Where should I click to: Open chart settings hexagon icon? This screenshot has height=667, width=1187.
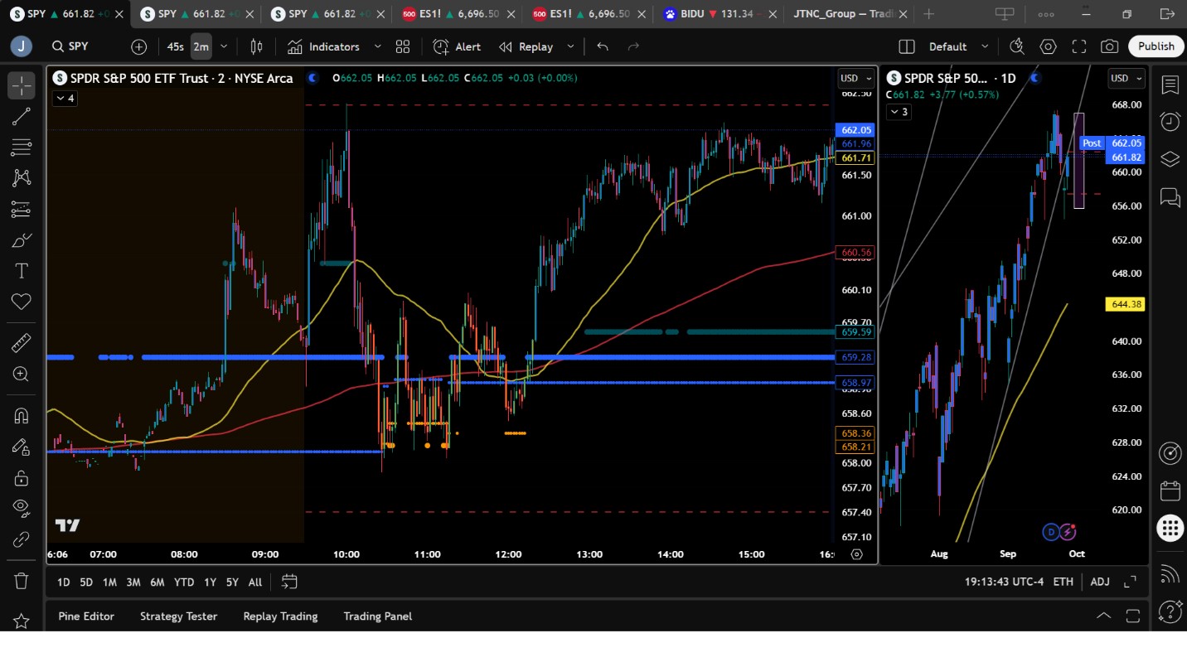tap(1049, 46)
